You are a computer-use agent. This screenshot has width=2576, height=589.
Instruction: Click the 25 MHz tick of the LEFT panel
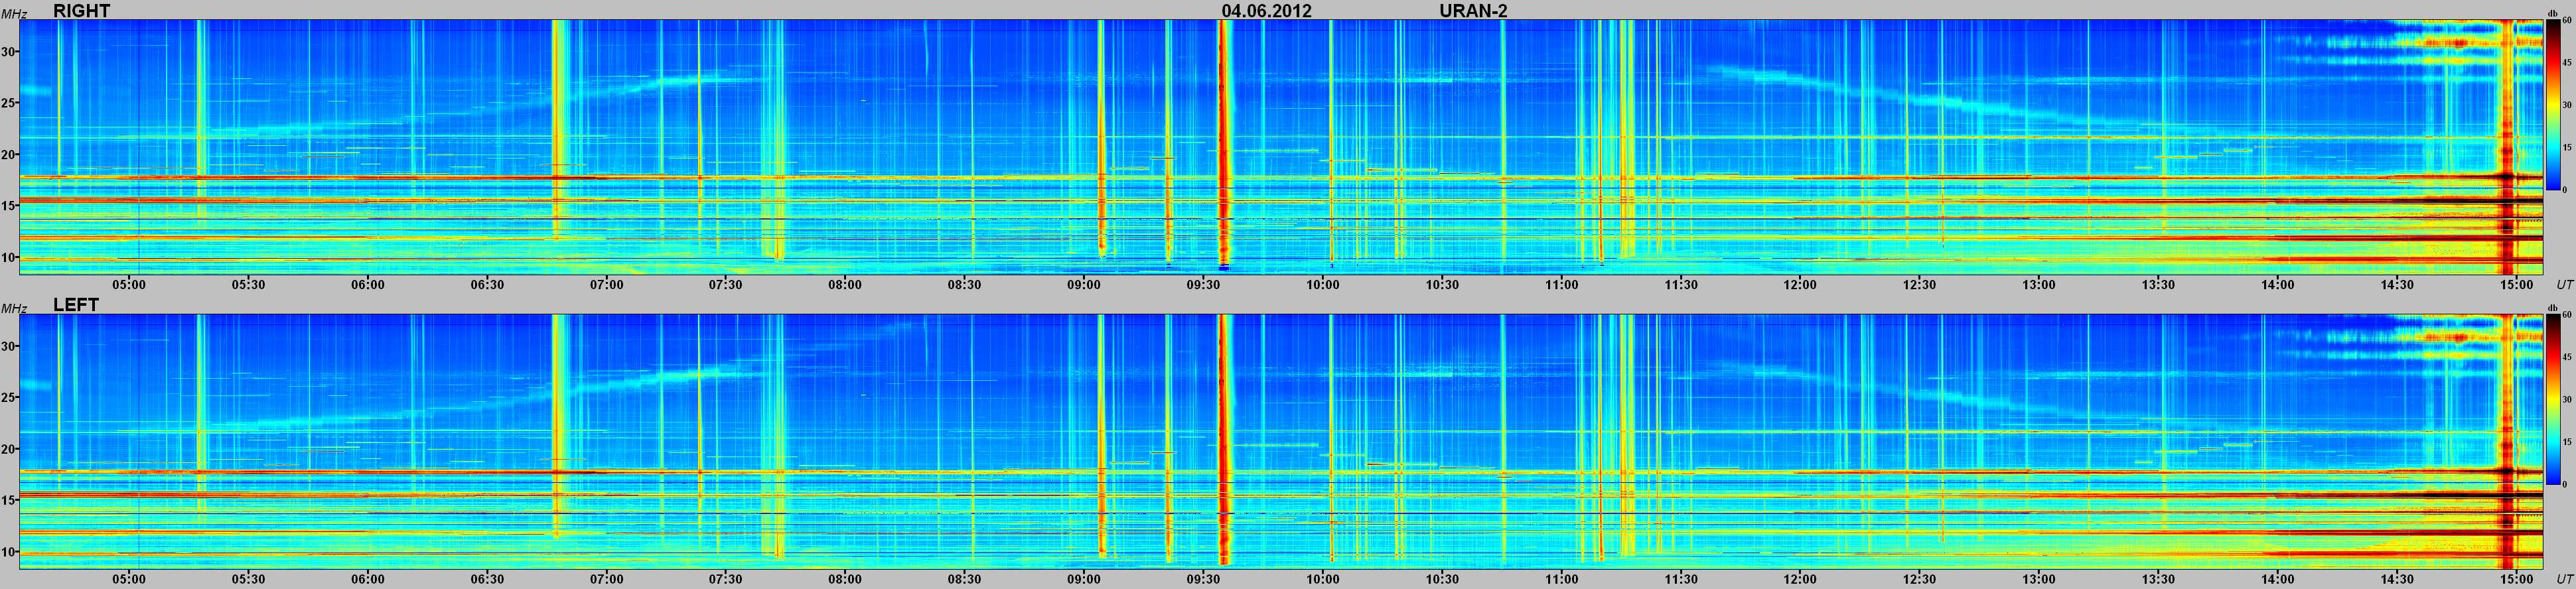pyautogui.click(x=9, y=398)
